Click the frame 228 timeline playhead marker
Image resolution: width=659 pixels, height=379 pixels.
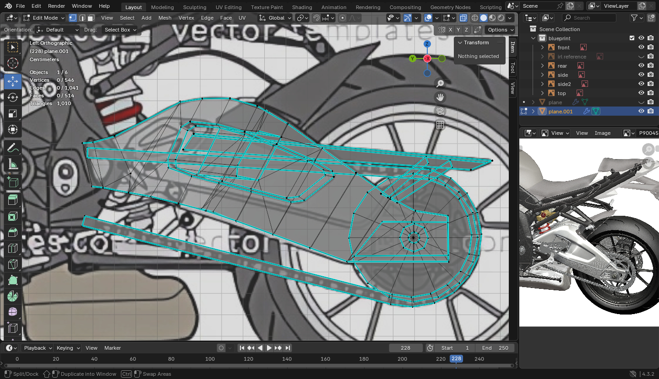click(x=456, y=359)
